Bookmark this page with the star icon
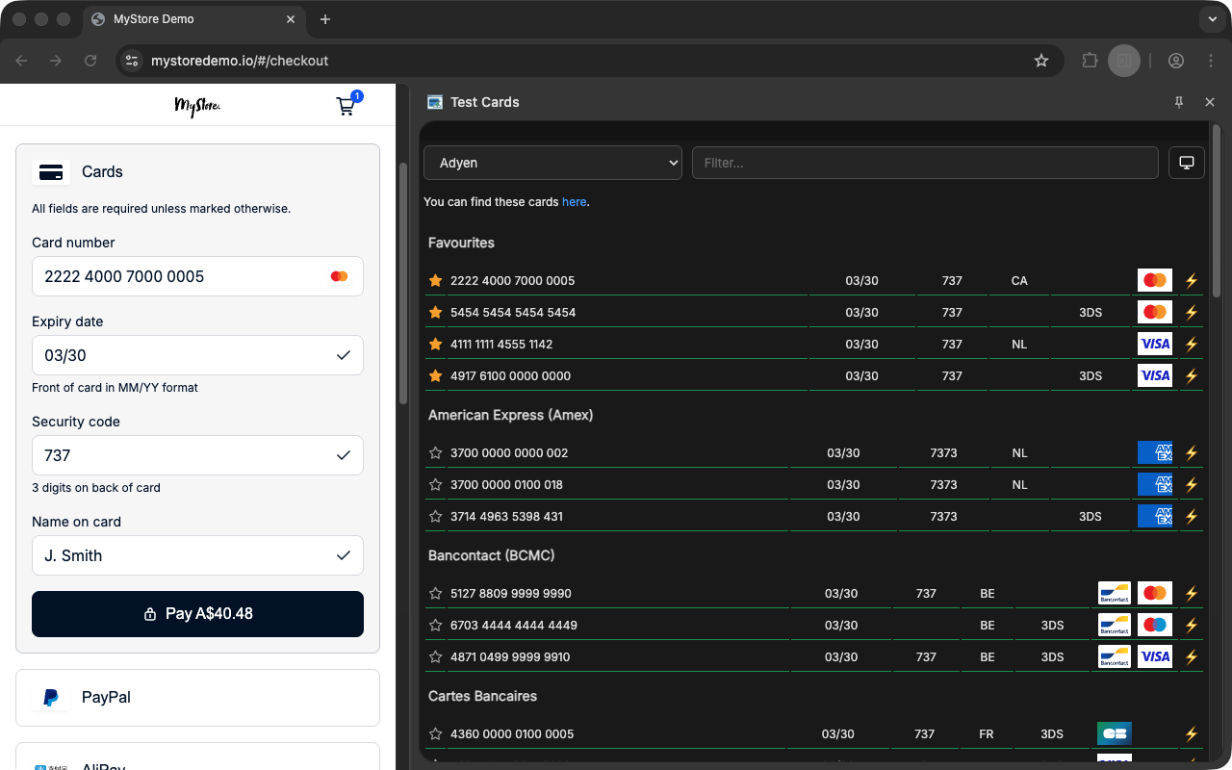Viewport: 1232px width, 770px height. pos(1040,61)
